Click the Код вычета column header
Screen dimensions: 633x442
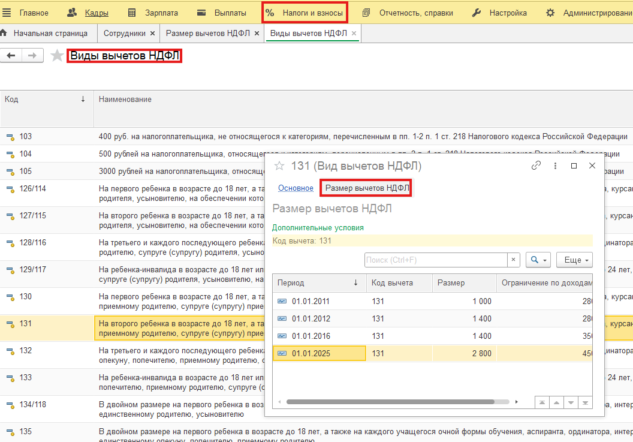click(399, 283)
